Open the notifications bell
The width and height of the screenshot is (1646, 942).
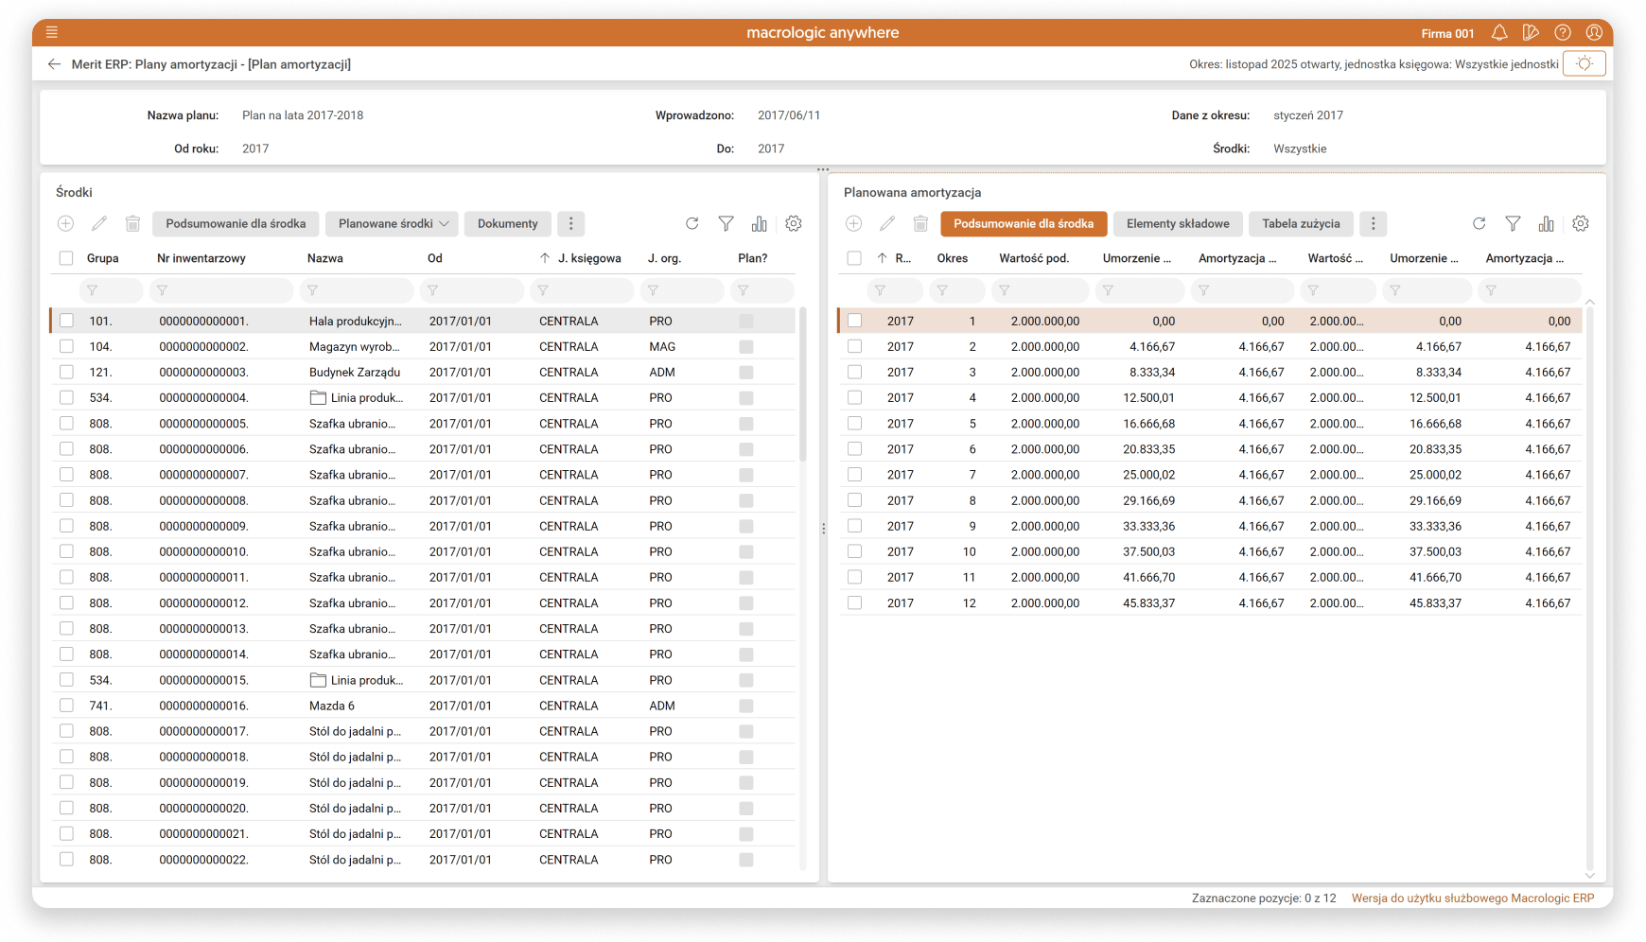tap(1499, 33)
